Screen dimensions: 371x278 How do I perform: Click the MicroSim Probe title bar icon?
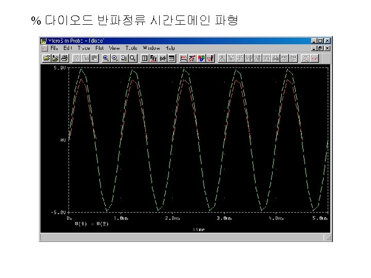point(43,41)
